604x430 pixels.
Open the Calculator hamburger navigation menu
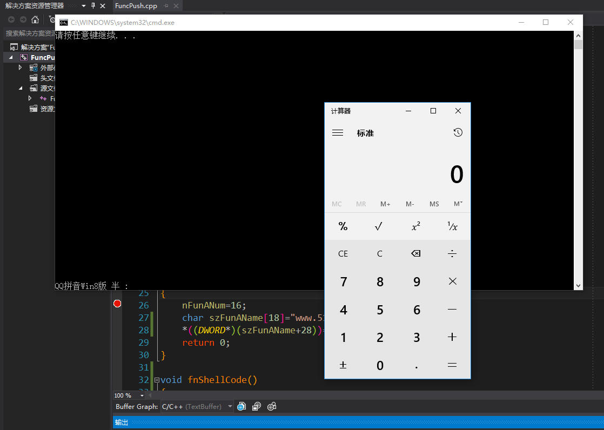338,133
